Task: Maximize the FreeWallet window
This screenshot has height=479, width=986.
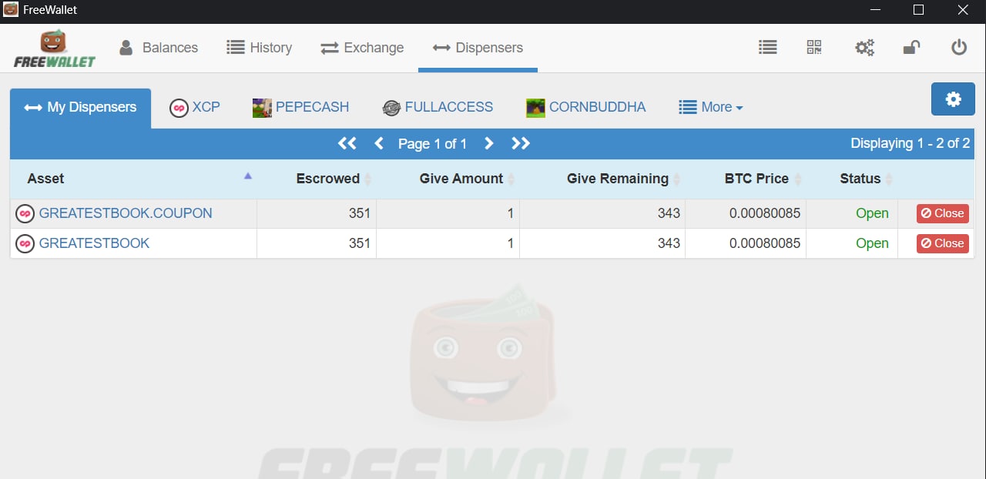Action: pos(918,10)
